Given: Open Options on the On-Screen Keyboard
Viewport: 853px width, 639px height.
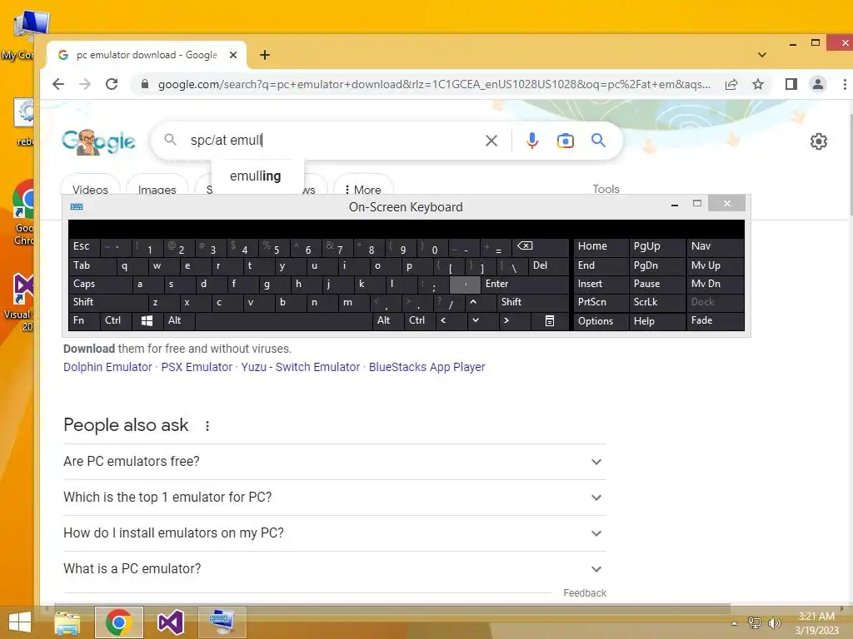Looking at the screenshot, I should [601, 320].
